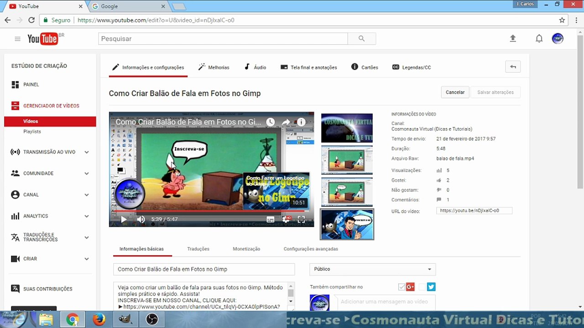Open Tela final e anotações tab
The image size is (584, 328).
(x=309, y=67)
